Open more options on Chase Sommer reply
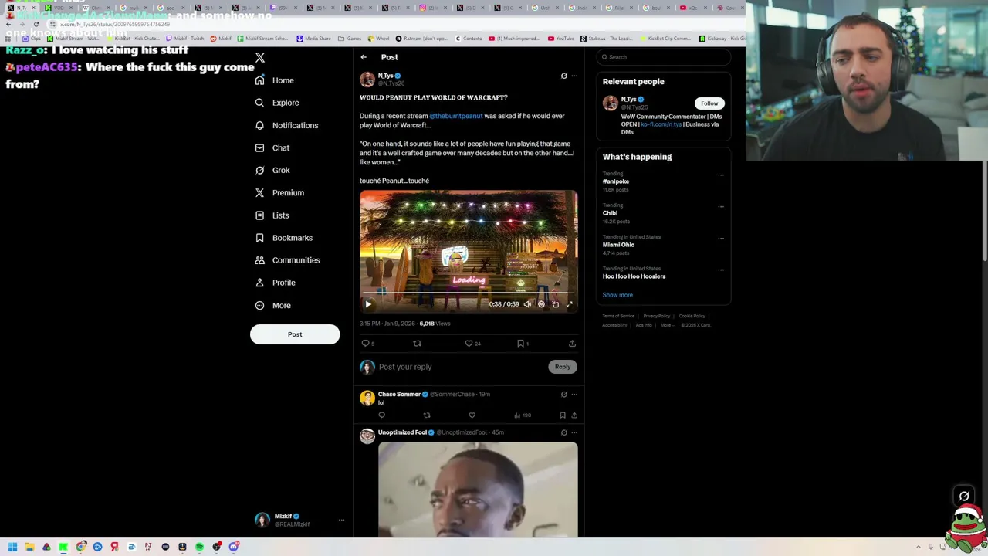This screenshot has width=988, height=556. (574, 395)
